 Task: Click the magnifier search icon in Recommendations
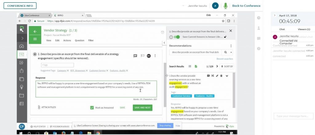225,52
